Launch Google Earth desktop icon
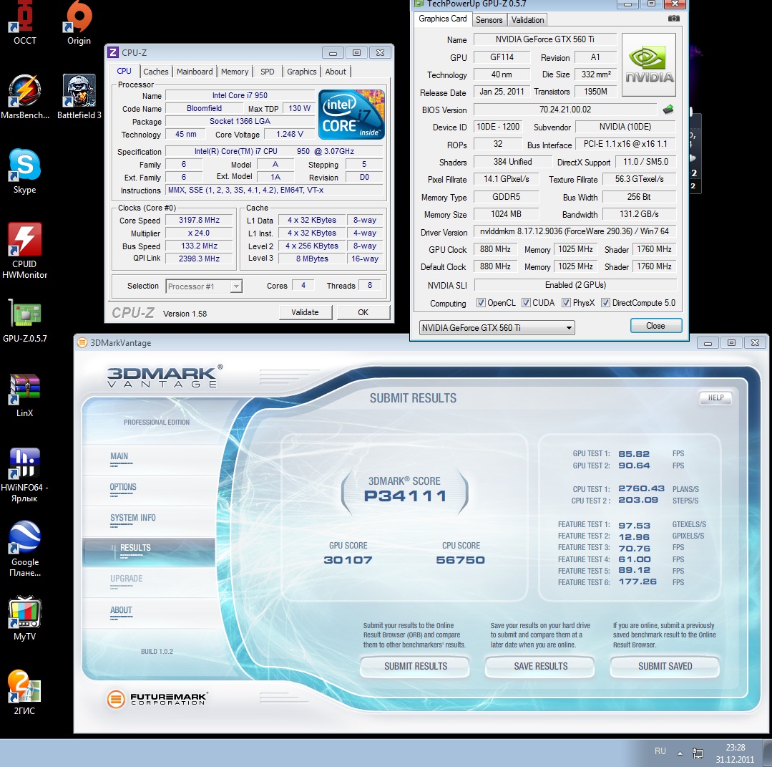Screen dimensions: 772x767 pos(24,549)
